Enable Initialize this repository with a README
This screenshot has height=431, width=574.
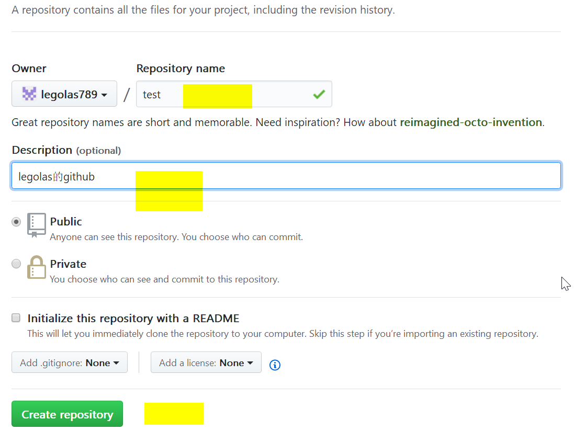point(16,317)
